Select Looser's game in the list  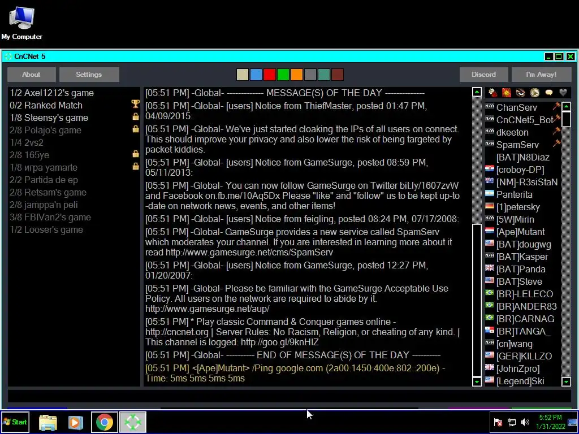74,229
